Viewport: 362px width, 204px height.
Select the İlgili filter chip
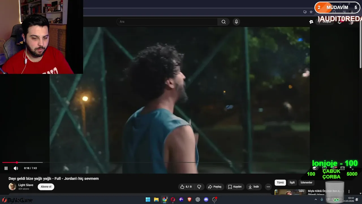tap(292, 182)
